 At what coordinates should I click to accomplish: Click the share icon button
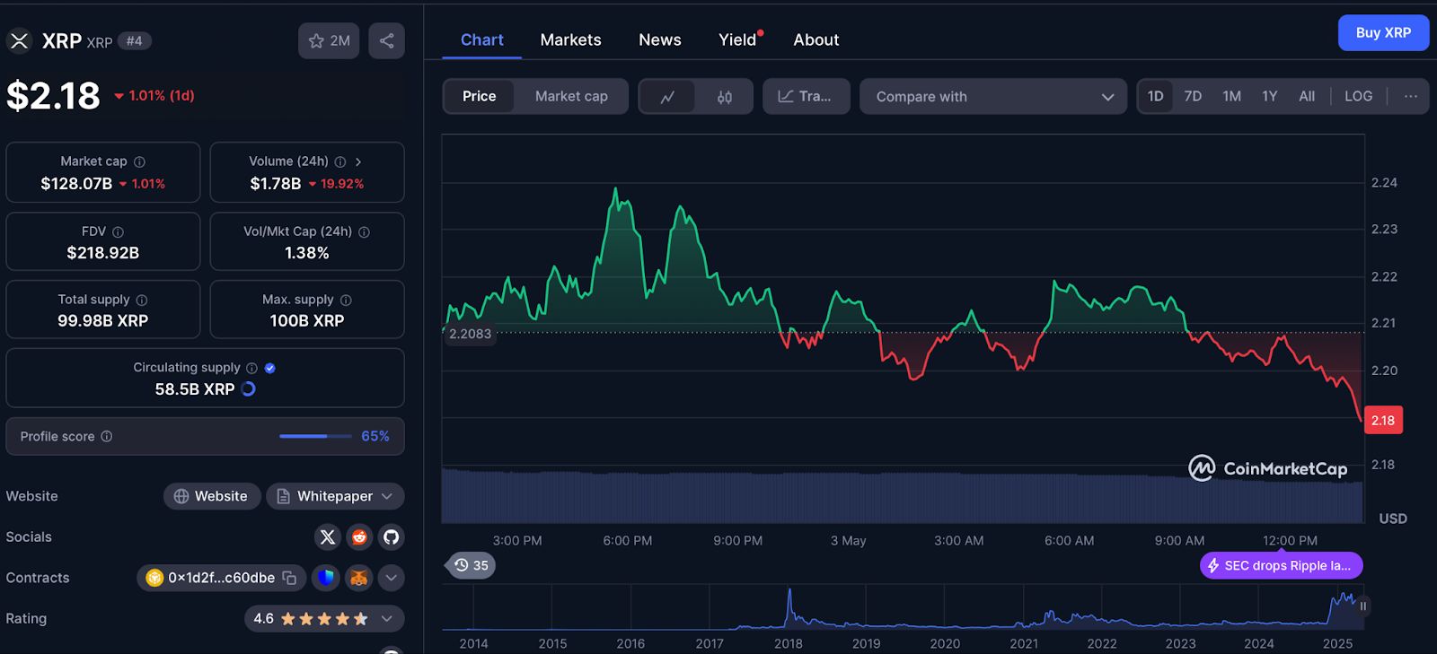386,40
